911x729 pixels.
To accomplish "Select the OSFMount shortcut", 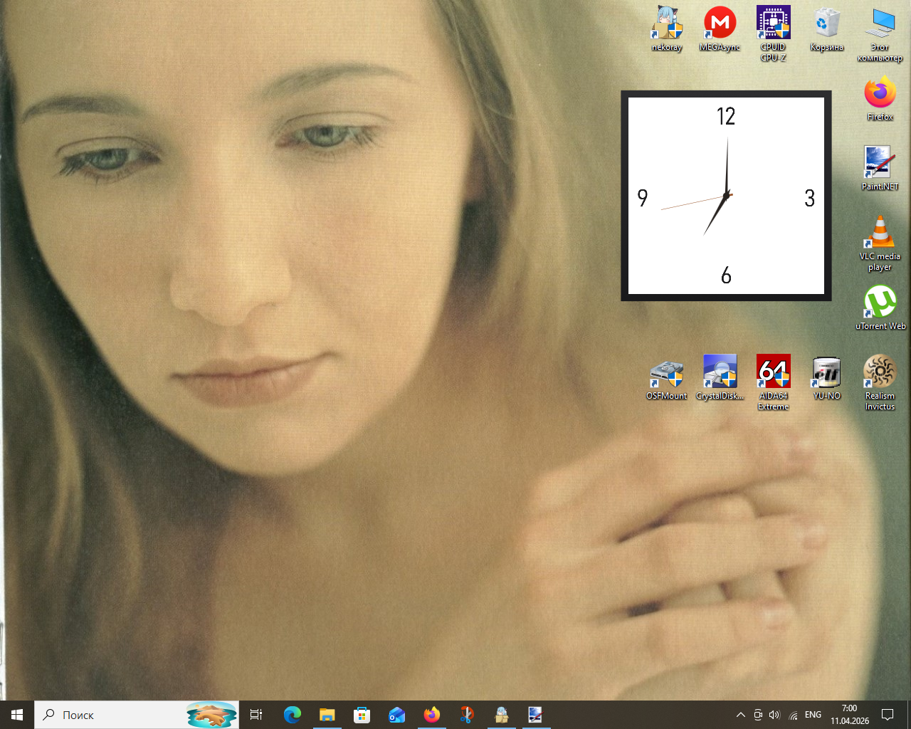I will [x=667, y=373].
